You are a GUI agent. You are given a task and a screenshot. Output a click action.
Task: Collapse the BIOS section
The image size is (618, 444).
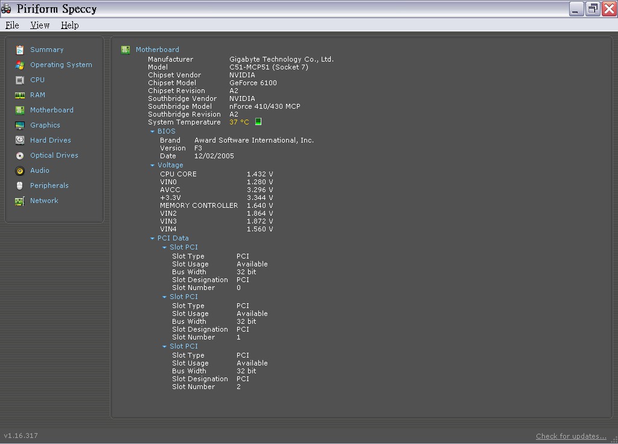(x=153, y=132)
